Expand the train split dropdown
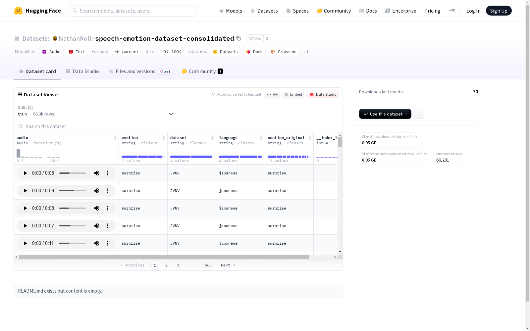 point(96,111)
